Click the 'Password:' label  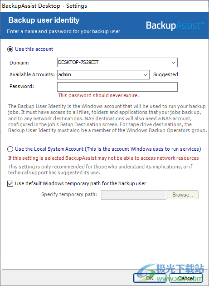[22, 86]
